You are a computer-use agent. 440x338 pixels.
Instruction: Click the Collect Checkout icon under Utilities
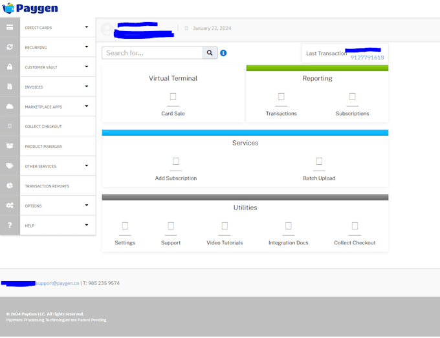pyautogui.click(x=355, y=226)
